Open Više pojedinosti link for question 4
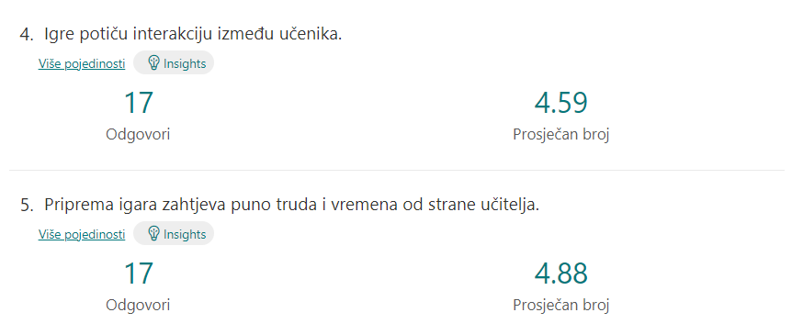The image size is (803, 335). (82, 64)
